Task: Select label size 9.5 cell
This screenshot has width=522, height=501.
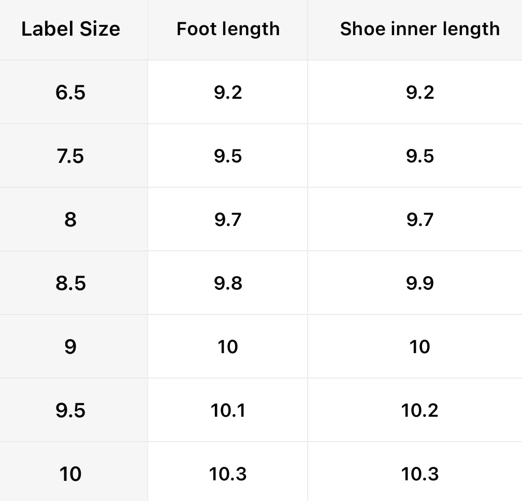Action: 70,410
